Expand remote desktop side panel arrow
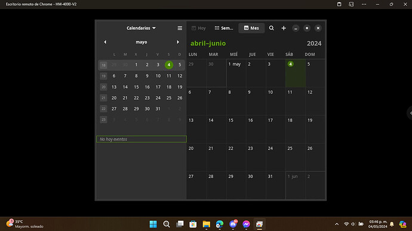The image size is (412, 231). click(x=410, y=113)
